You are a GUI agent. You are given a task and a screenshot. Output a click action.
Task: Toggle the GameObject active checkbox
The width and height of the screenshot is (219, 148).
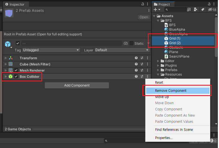pyautogui.click(x=18, y=43)
